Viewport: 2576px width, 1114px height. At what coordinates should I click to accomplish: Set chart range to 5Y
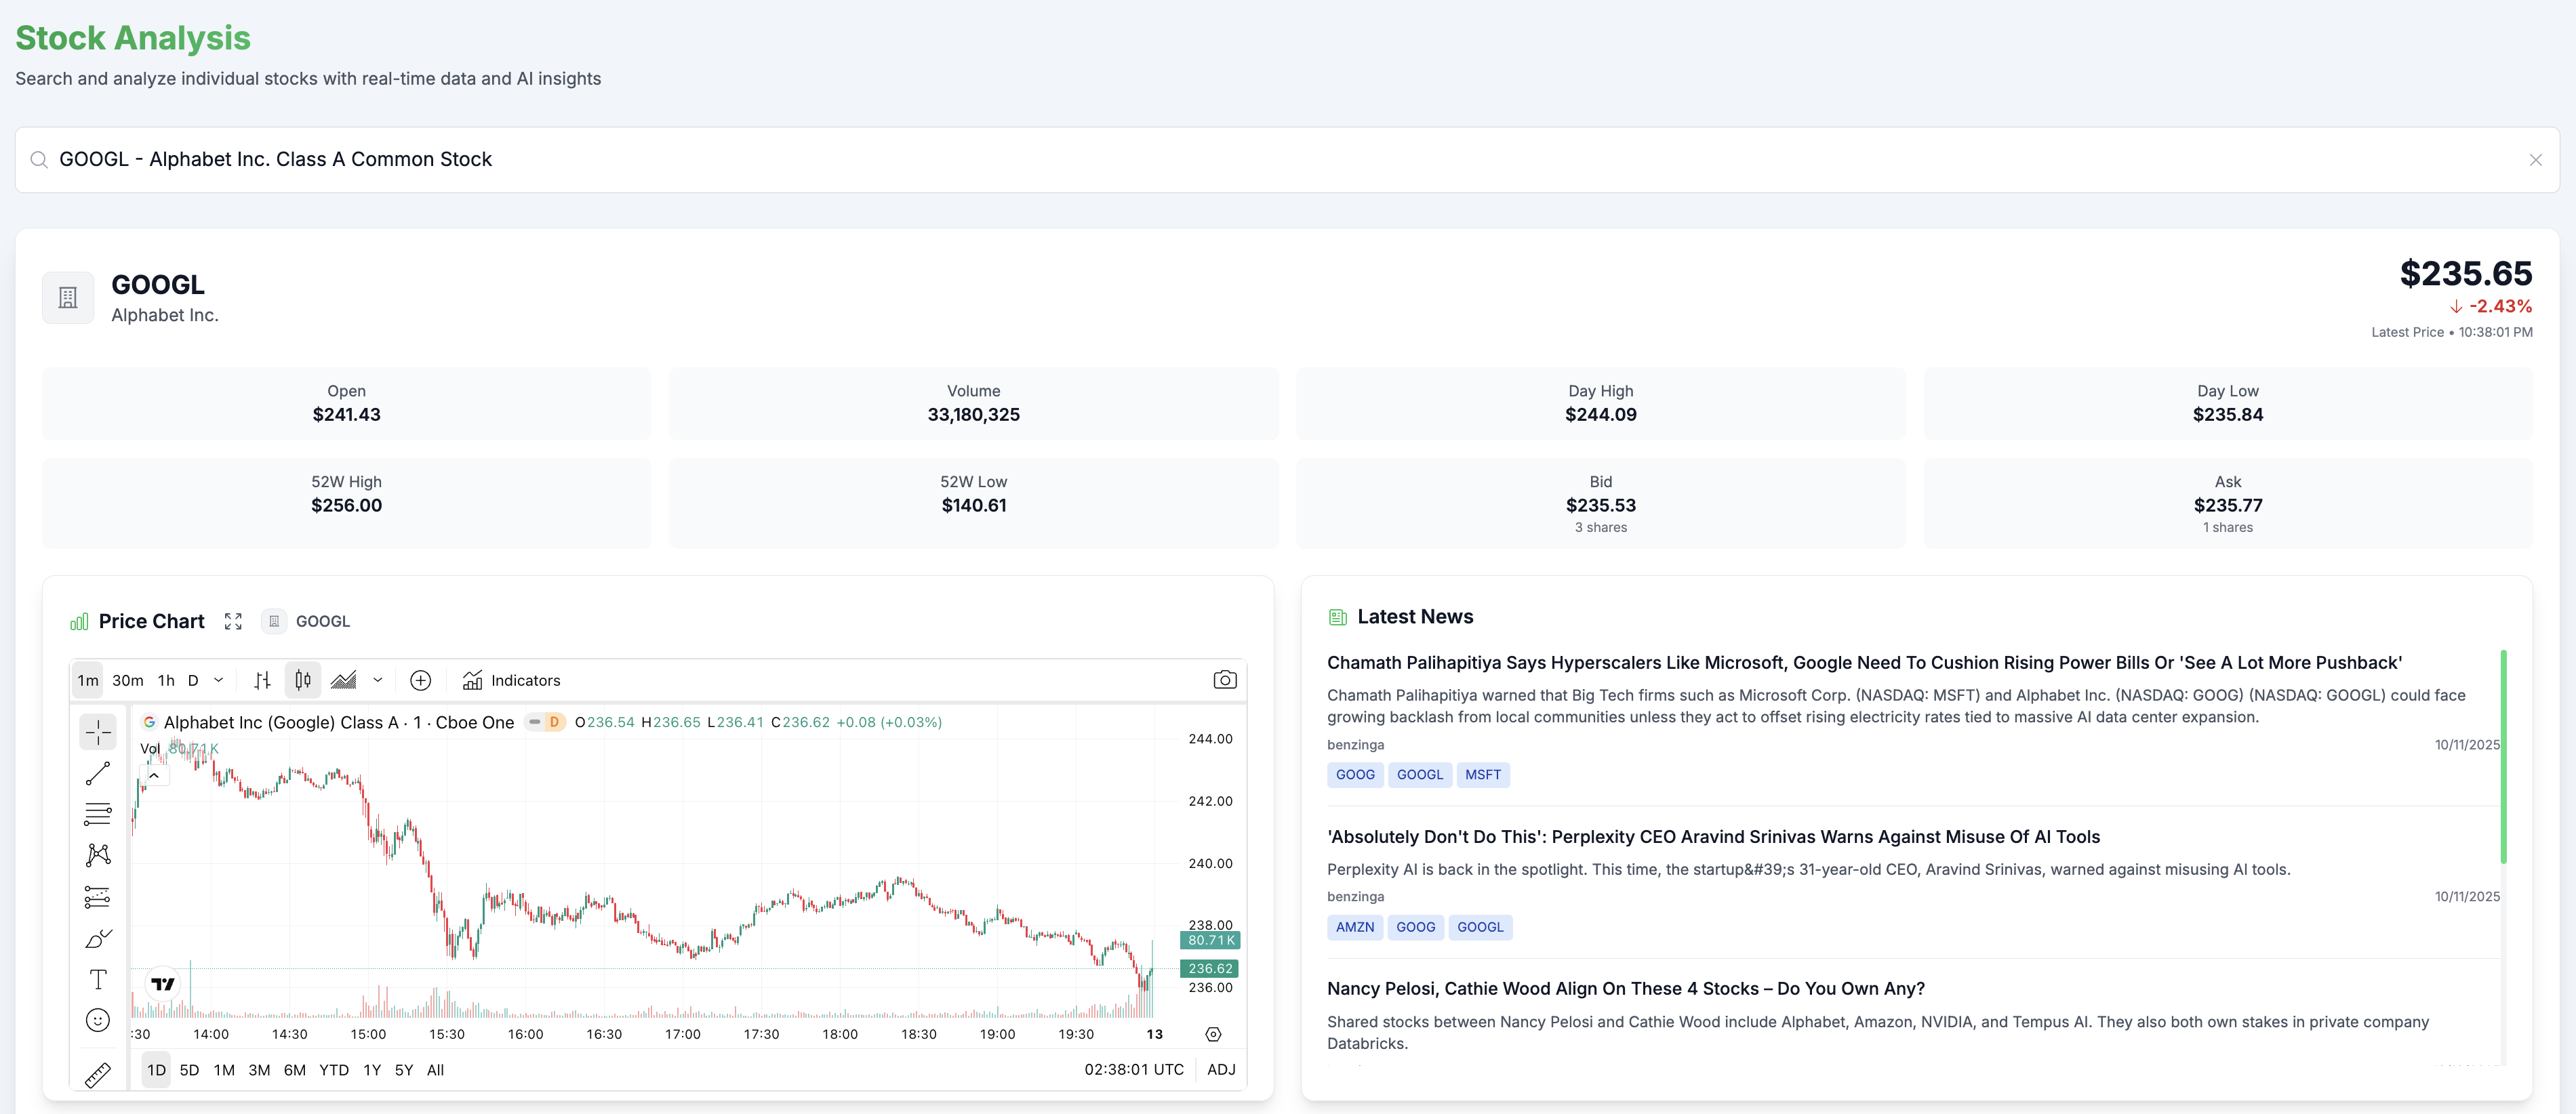pyautogui.click(x=404, y=1069)
